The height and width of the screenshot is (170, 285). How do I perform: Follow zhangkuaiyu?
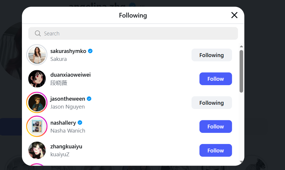pos(215,150)
